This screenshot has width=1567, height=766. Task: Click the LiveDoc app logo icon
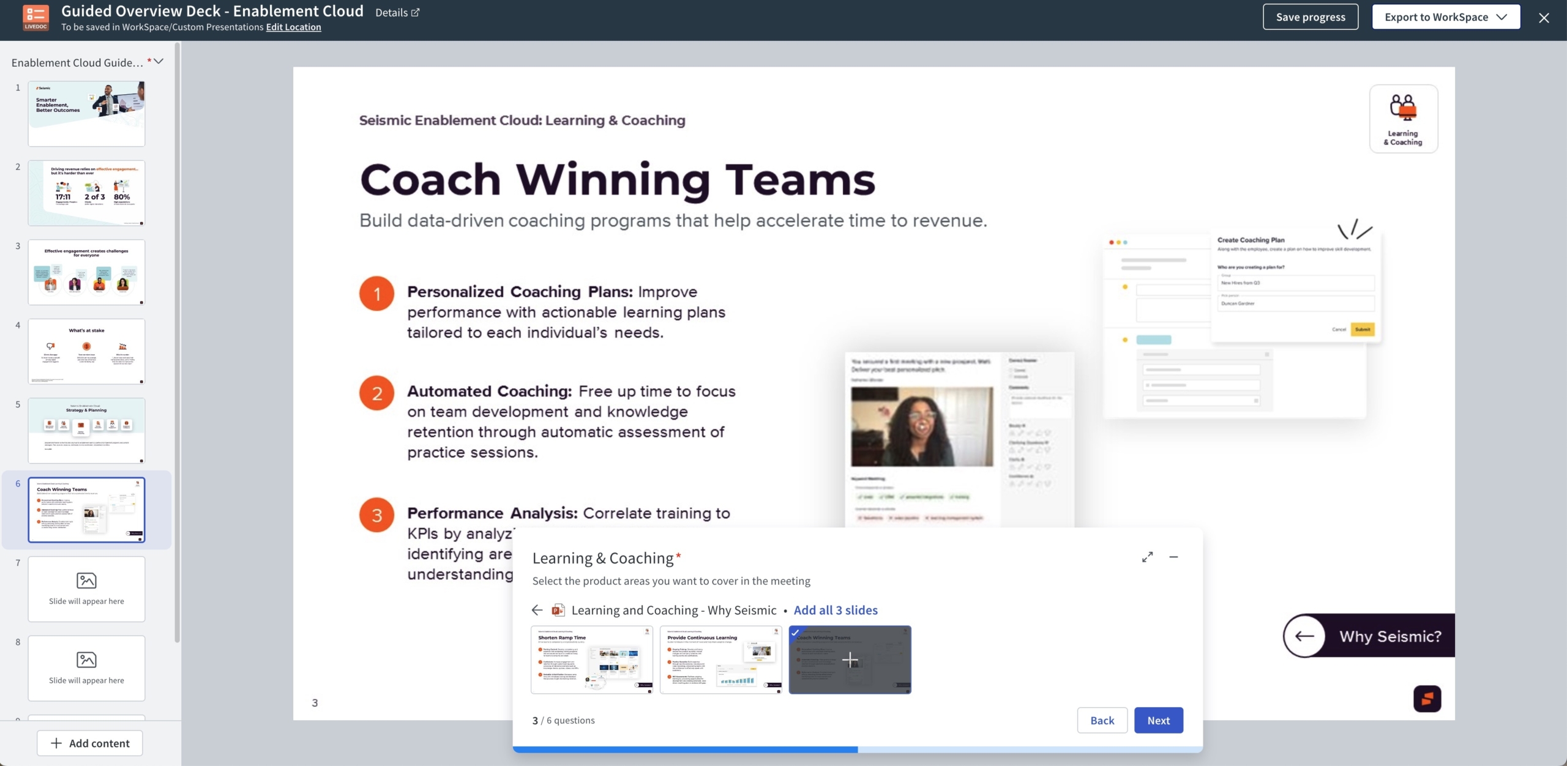[36, 17]
